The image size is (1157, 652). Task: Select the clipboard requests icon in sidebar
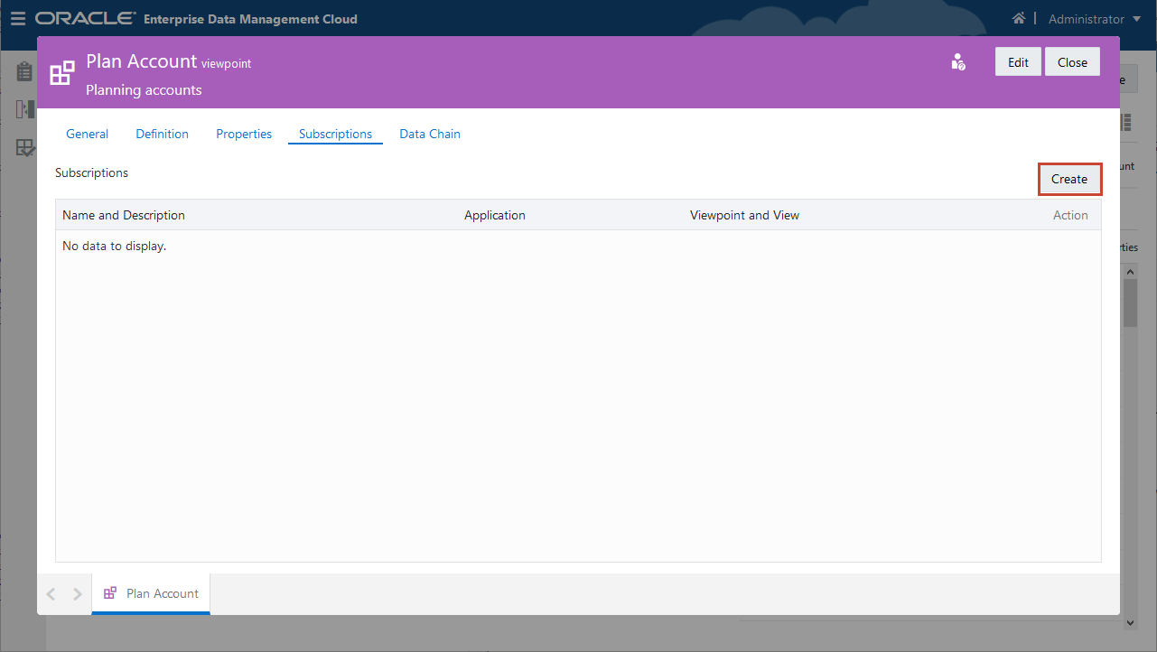23,70
